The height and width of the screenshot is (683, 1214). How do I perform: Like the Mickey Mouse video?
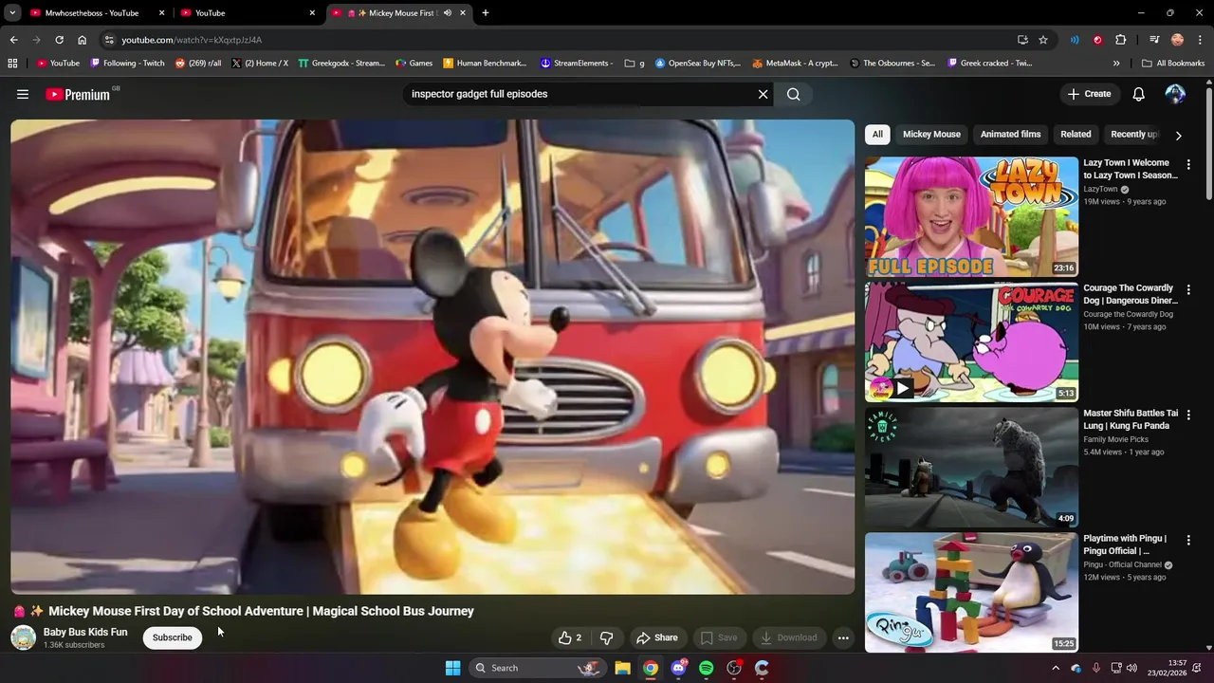(x=569, y=637)
